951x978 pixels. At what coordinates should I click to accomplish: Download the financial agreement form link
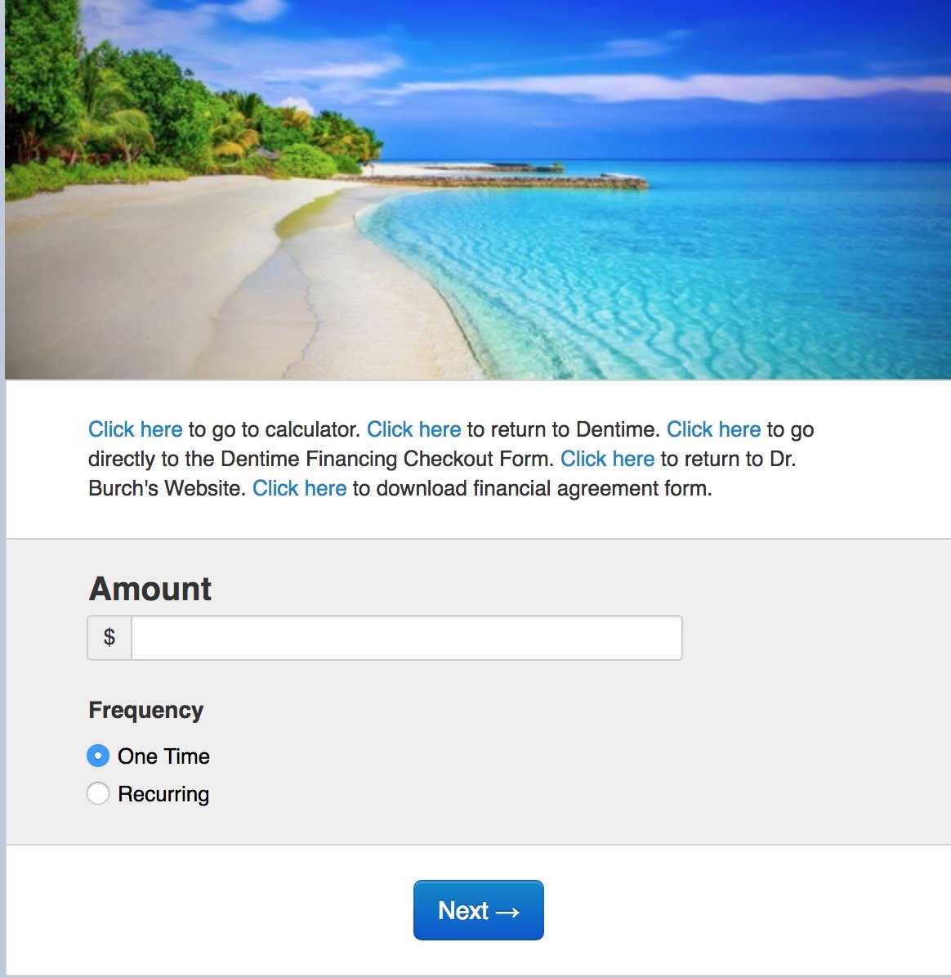tap(299, 488)
